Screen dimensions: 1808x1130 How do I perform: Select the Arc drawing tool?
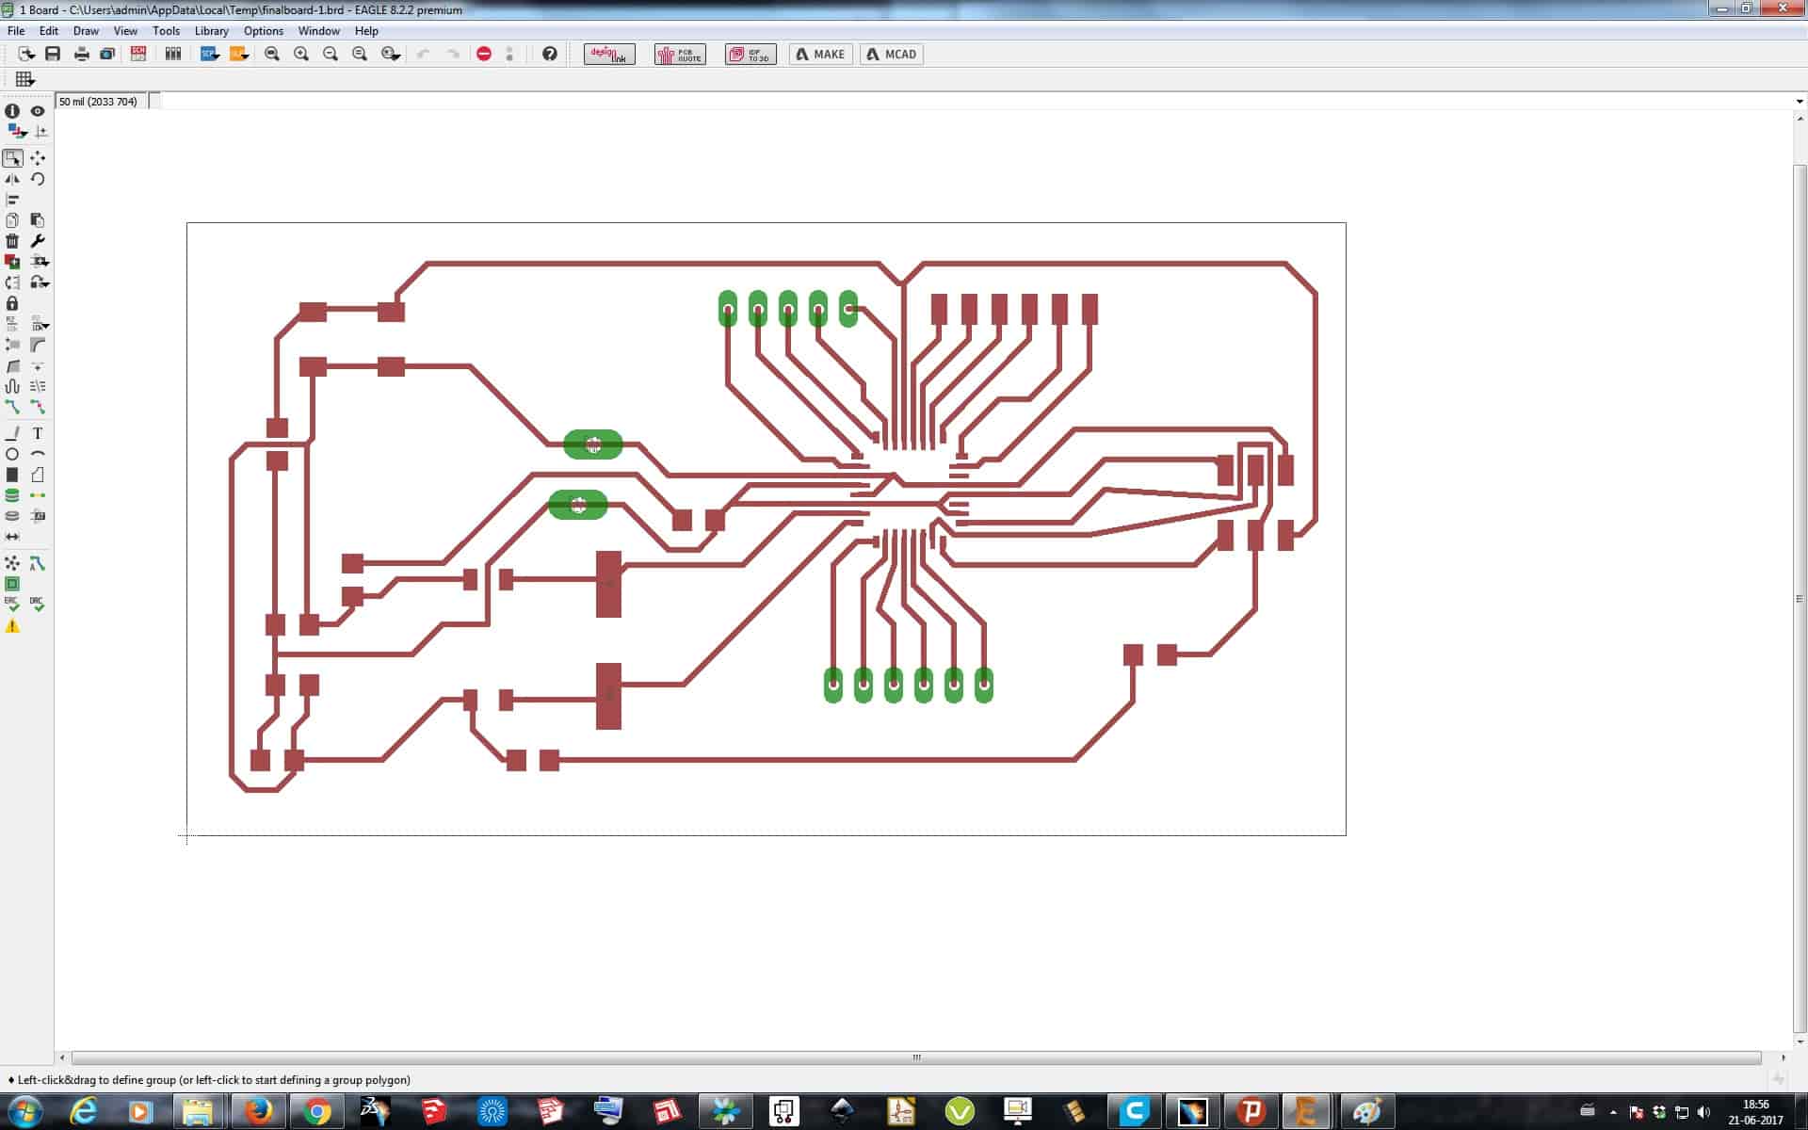(x=38, y=454)
